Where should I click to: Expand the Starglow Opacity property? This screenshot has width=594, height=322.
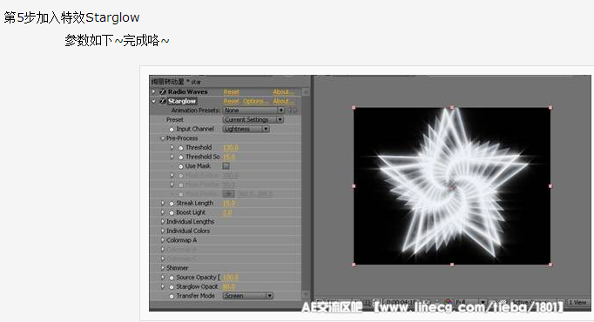pyautogui.click(x=163, y=286)
